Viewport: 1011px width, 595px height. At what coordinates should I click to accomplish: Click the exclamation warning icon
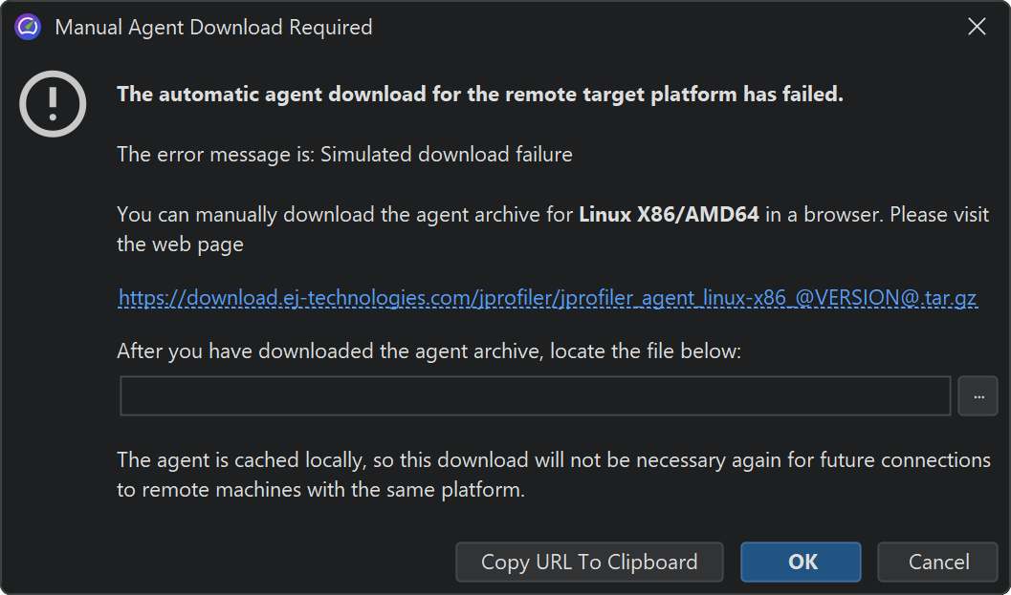[53, 102]
